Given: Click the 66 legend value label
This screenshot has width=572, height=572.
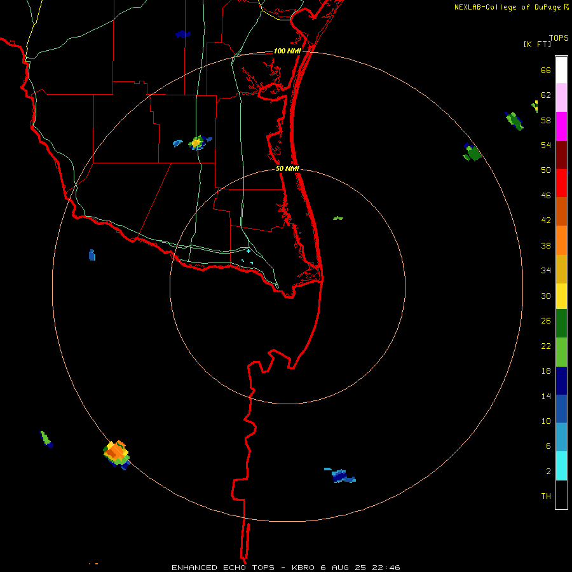Looking at the screenshot, I should pos(546,70).
